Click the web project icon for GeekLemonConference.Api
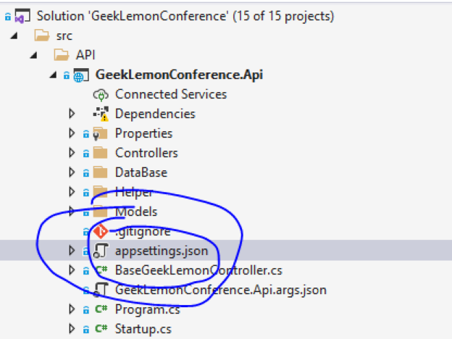452x339 pixels. (x=81, y=75)
